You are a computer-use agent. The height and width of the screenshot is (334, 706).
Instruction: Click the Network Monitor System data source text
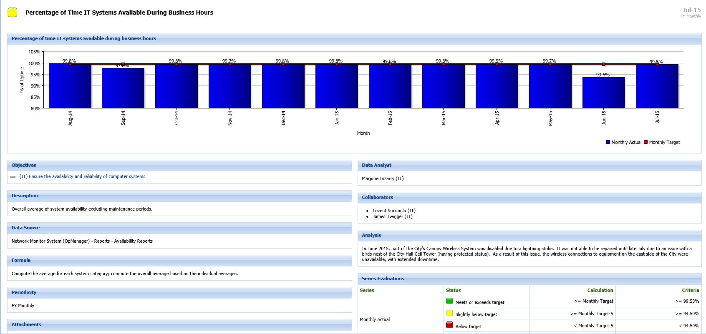pos(82,241)
